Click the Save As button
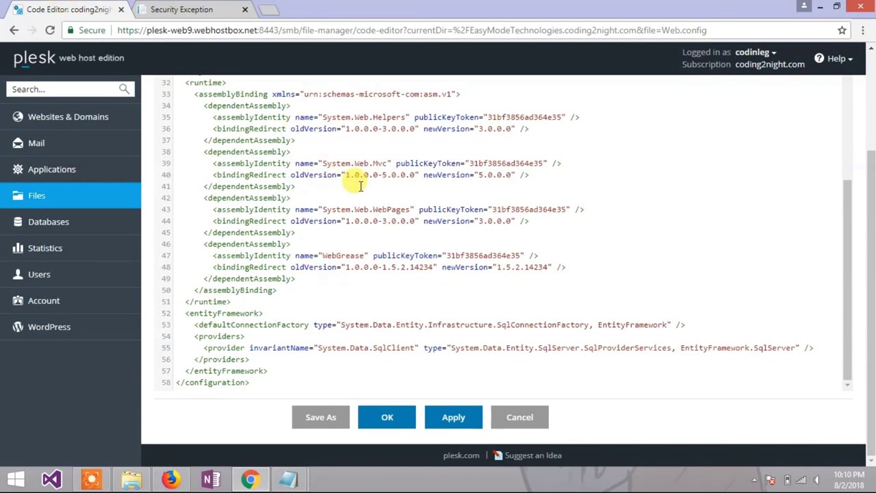Viewport: 876px width, 493px height. click(320, 417)
